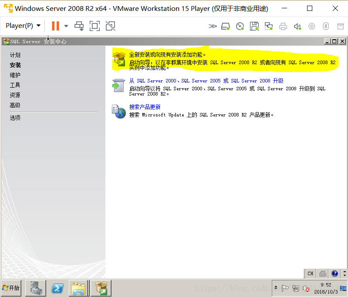Click the globe product updates icon
The height and width of the screenshot is (297, 348).
point(119,112)
